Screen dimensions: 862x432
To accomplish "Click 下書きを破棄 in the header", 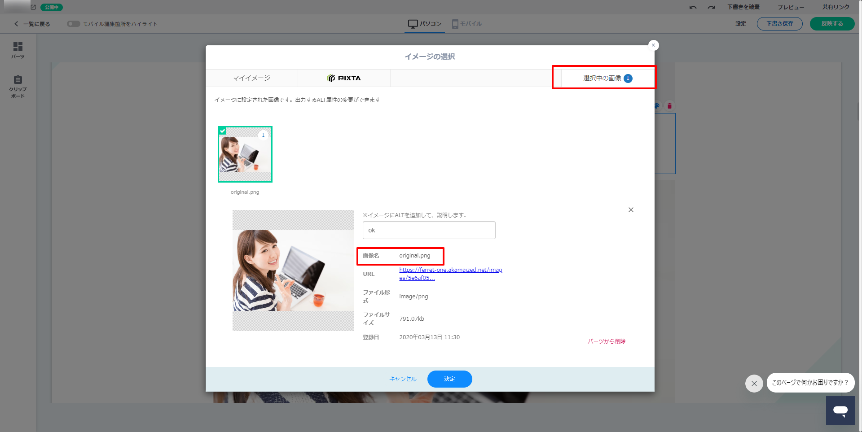I will (x=743, y=7).
